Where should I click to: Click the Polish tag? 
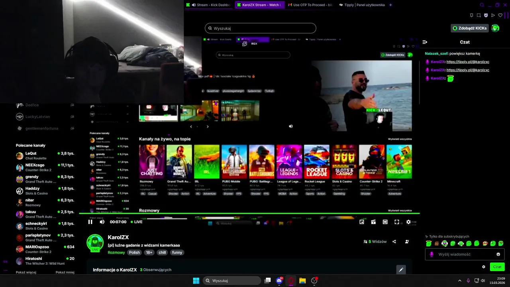[134, 253]
